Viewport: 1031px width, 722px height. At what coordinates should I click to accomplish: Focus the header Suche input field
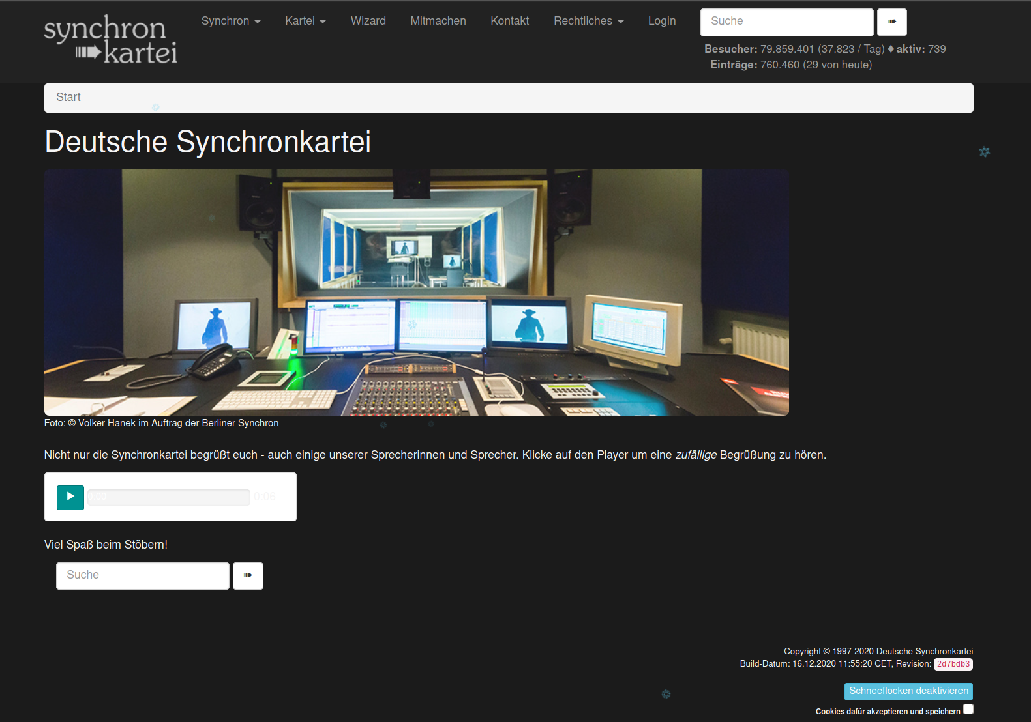[x=786, y=22]
